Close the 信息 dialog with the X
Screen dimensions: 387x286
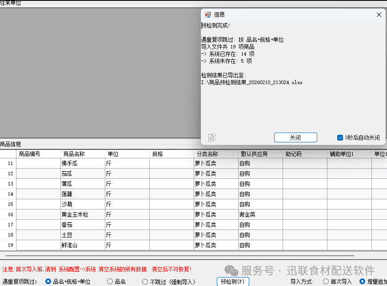click(379, 14)
